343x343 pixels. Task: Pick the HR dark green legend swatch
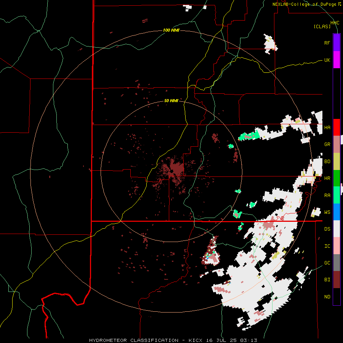pyautogui.click(x=337, y=178)
